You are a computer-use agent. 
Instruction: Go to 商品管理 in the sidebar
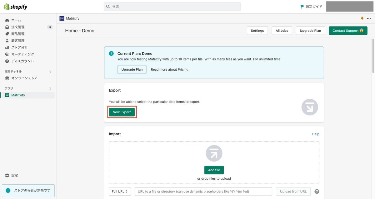(x=18, y=34)
